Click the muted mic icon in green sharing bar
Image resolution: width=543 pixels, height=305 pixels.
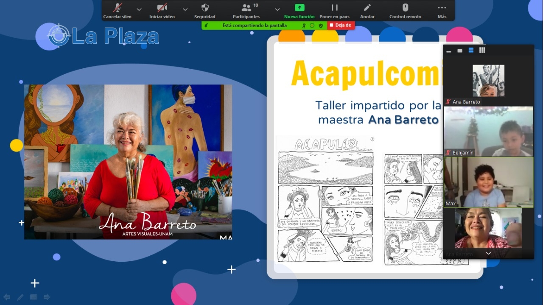point(304,25)
